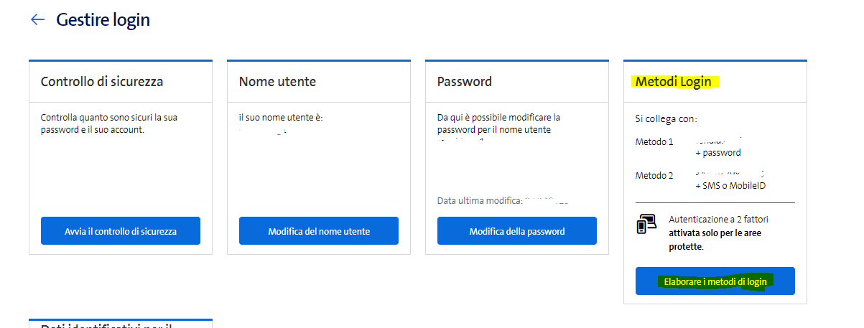
Task: Click the Data ultima modifica label
Action: (x=480, y=201)
